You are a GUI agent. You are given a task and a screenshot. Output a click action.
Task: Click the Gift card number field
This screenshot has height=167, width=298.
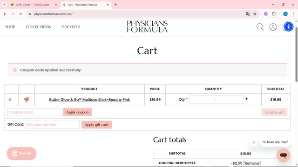tap(52, 125)
